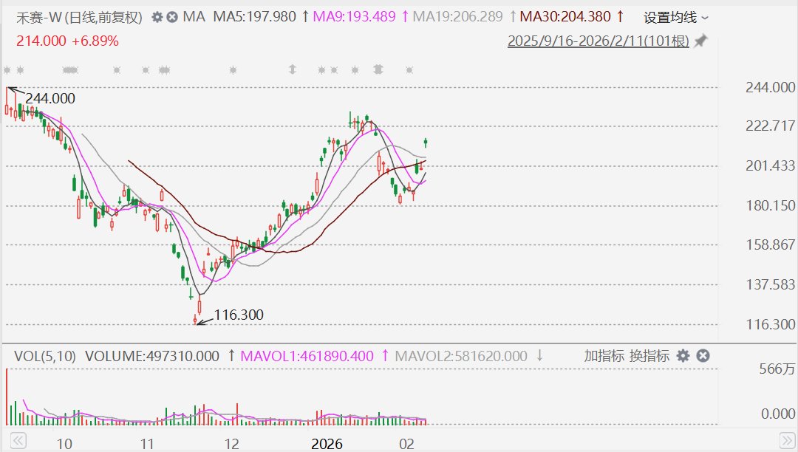798x452 pixels.
Task: Click the last event marker above early February
Action: pos(409,70)
